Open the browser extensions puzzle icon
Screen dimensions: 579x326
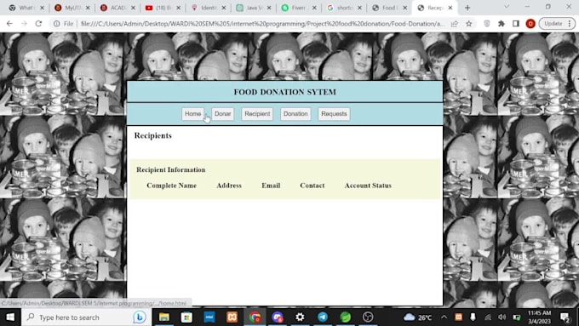click(501, 24)
